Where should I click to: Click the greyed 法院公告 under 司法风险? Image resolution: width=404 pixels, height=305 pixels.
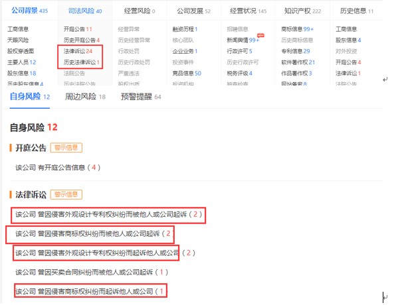click(x=74, y=74)
